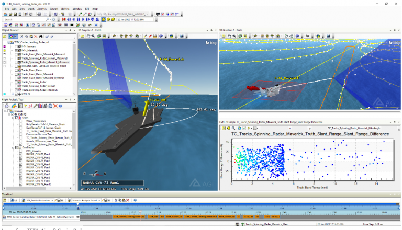Viewport: 402px width, 230px height.
Task: Open the Scenario Analysis Period dropdown in Timeline
Action: pyautogui.click(x=99, y=200)
